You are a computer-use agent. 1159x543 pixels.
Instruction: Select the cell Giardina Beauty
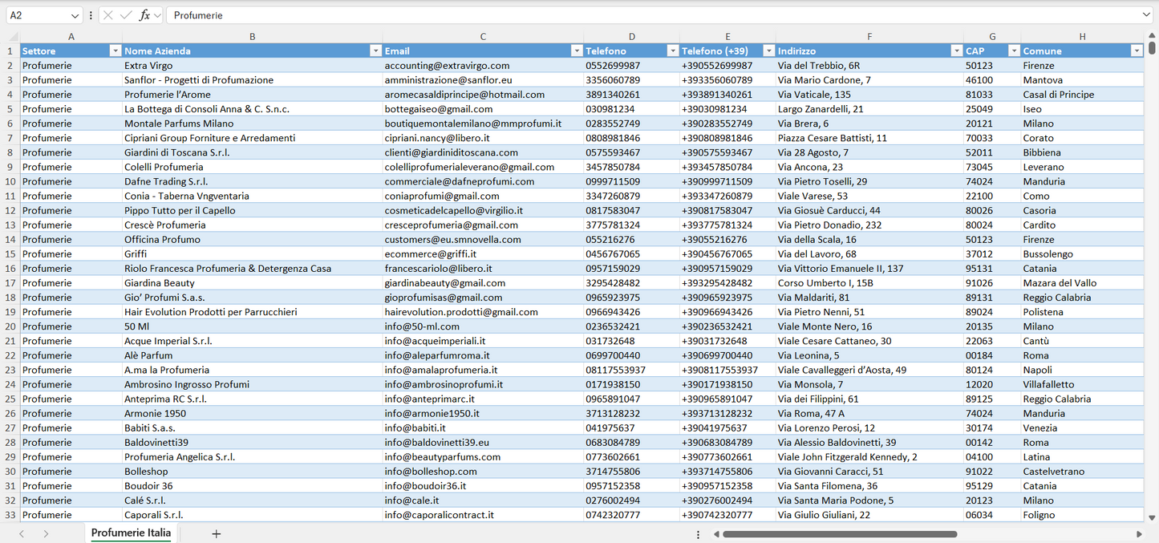coord(253,283)
